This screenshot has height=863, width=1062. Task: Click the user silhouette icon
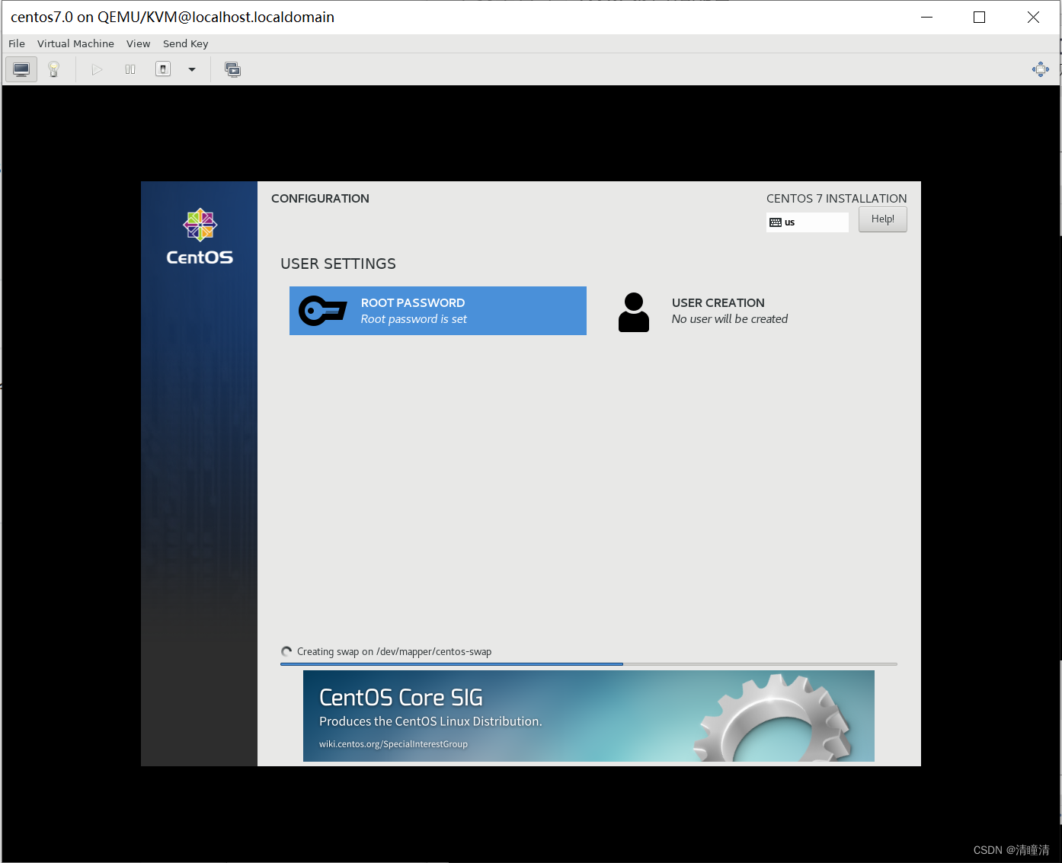[x=634, y=312]
